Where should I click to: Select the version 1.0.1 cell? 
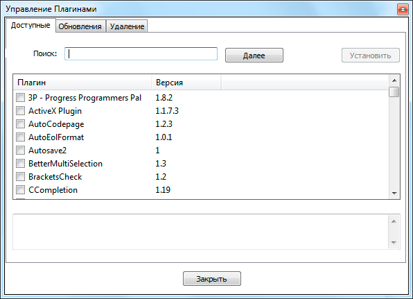point(164,137)
